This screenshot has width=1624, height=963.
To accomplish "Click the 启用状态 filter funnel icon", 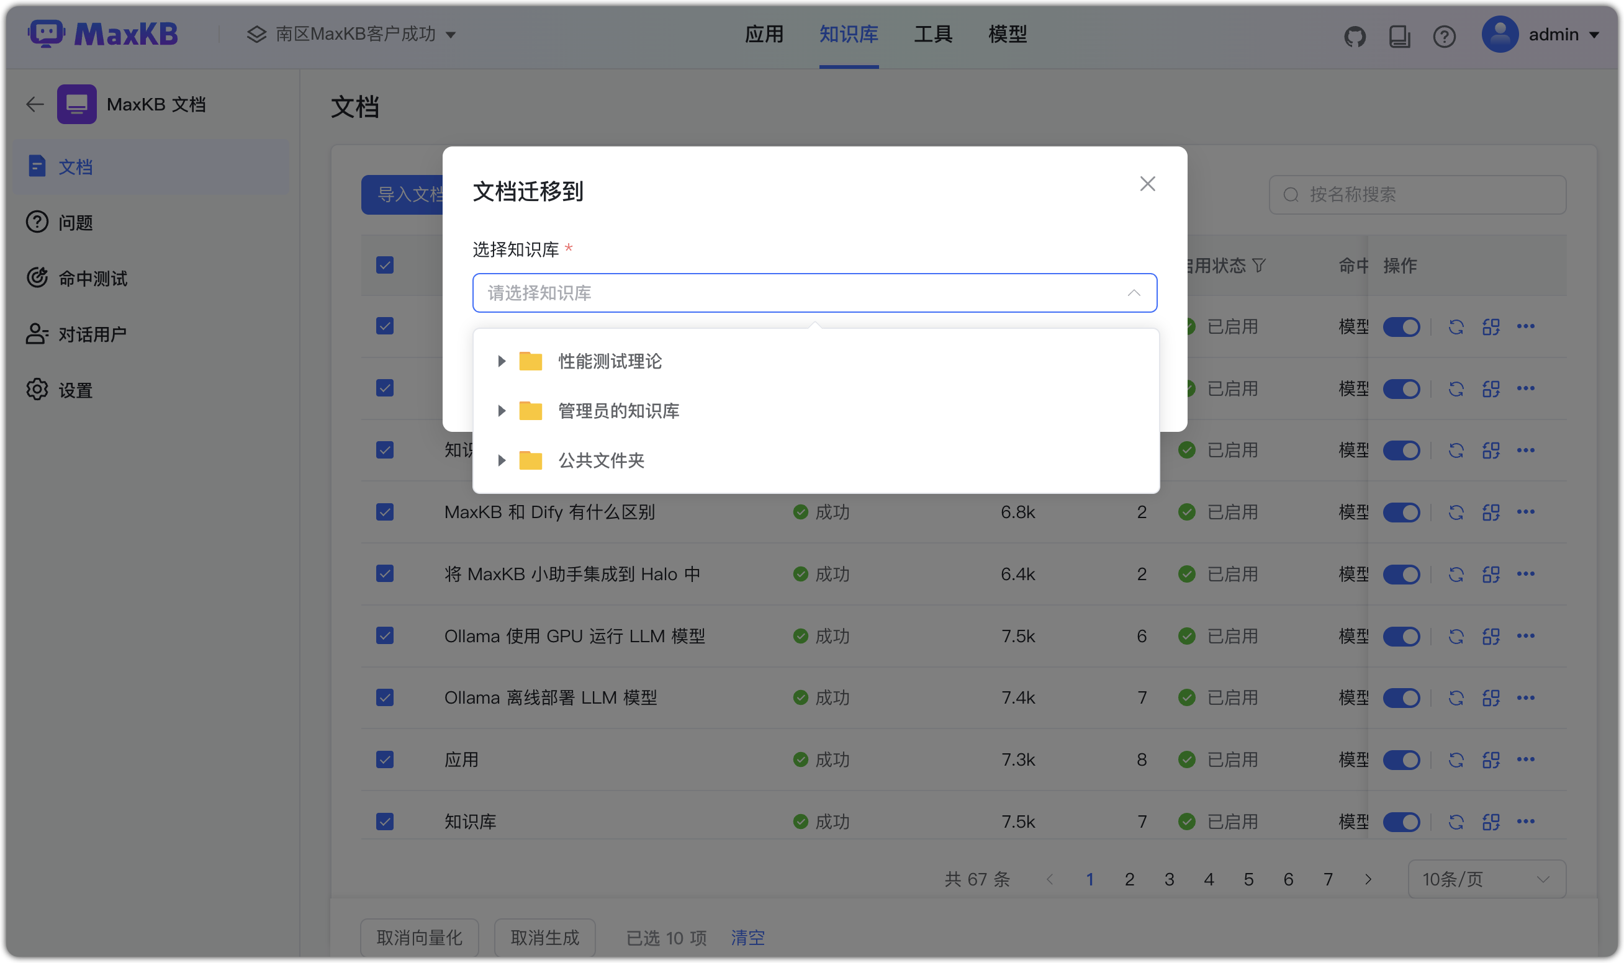I will tap(1258, 266).
